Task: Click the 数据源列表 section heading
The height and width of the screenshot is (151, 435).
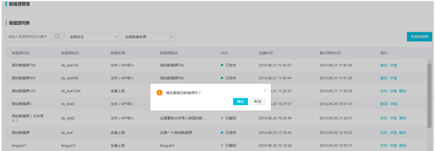Action: coord(20,23)
